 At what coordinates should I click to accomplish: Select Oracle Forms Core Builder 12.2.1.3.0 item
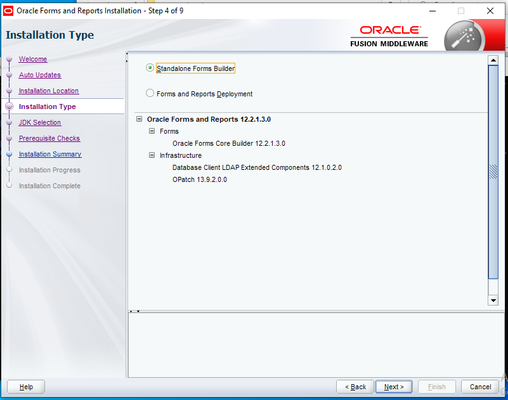[x=228, y=143]
